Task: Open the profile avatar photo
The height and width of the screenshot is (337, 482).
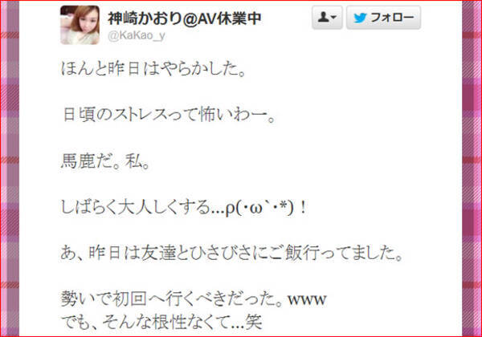Action: [80, 25]
